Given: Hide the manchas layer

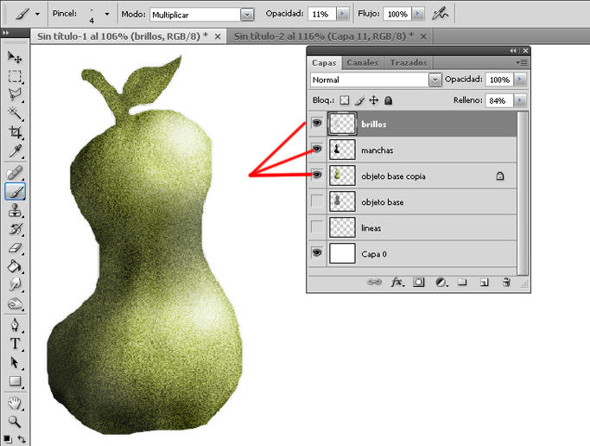Looking at the screenshot, I should click(317, 149).
